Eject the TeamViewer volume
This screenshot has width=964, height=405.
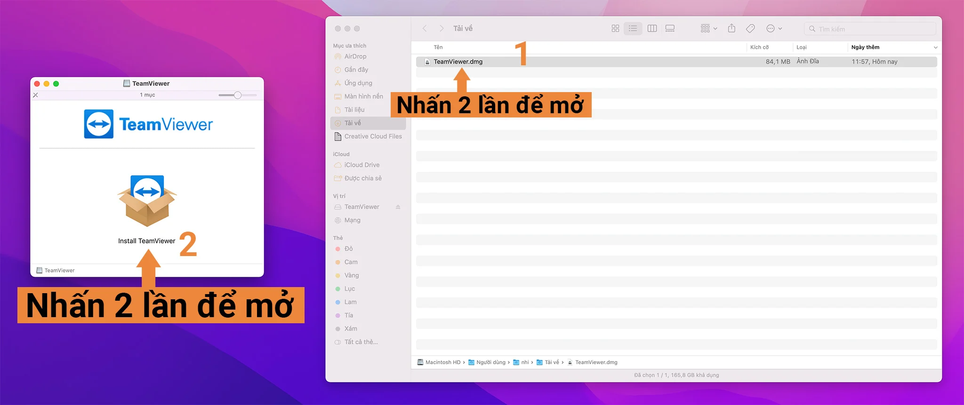pos(398,207)
